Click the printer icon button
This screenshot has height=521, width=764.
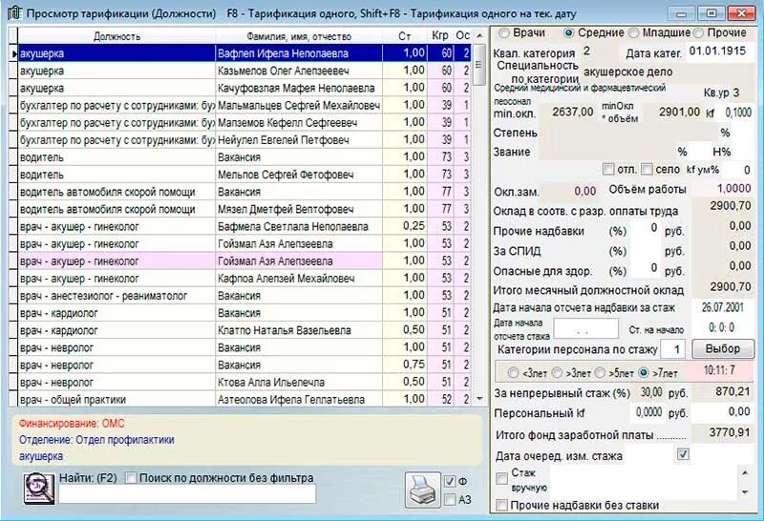point(422,490)
